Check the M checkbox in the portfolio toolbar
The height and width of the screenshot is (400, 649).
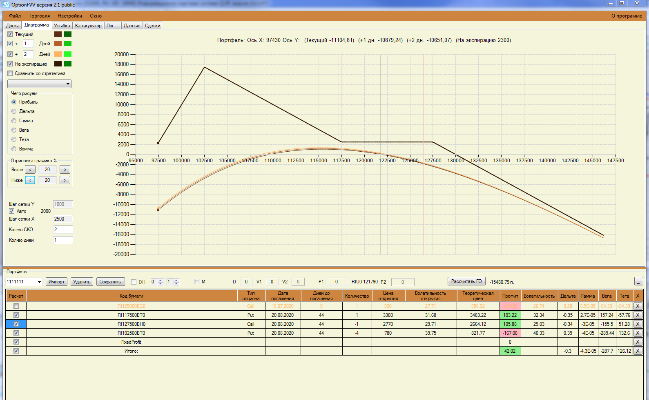pos(196,281)
